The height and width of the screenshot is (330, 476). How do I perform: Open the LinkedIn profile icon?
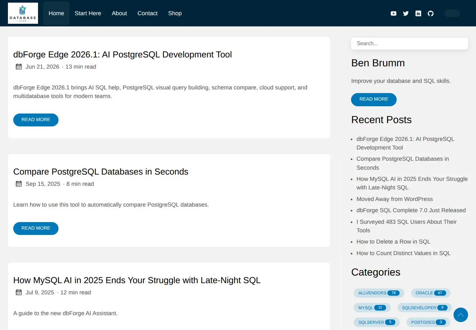(418, 14)
